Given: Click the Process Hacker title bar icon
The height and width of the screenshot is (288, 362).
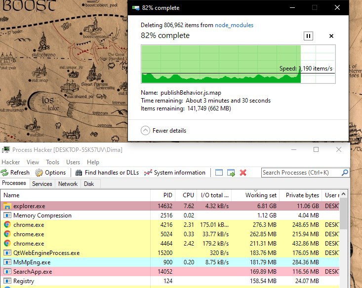Looking at the screenshot, I should coord(6,149).
